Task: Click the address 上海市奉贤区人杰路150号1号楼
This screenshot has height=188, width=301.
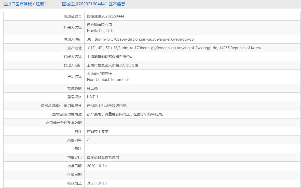Action: [x=113, y=65]
